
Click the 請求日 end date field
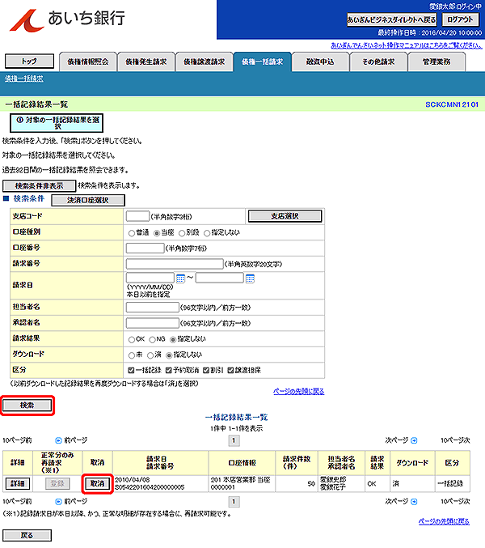220,278
